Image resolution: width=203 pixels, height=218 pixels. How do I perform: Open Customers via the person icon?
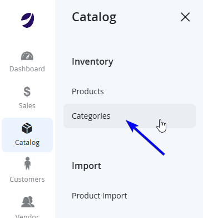(x=27, y=163)
